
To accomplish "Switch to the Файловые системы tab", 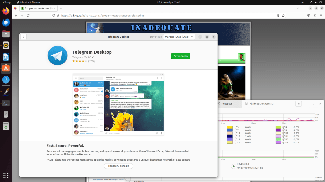I will point(259,104).
